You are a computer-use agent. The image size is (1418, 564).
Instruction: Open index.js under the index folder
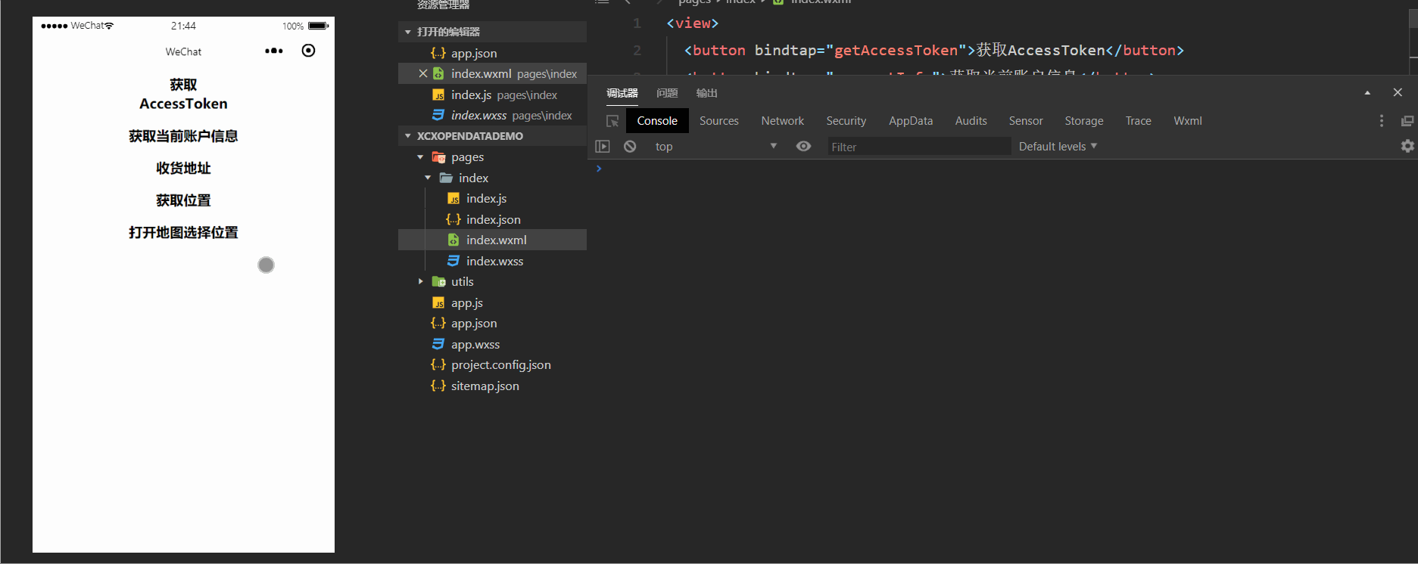point(486,198)
